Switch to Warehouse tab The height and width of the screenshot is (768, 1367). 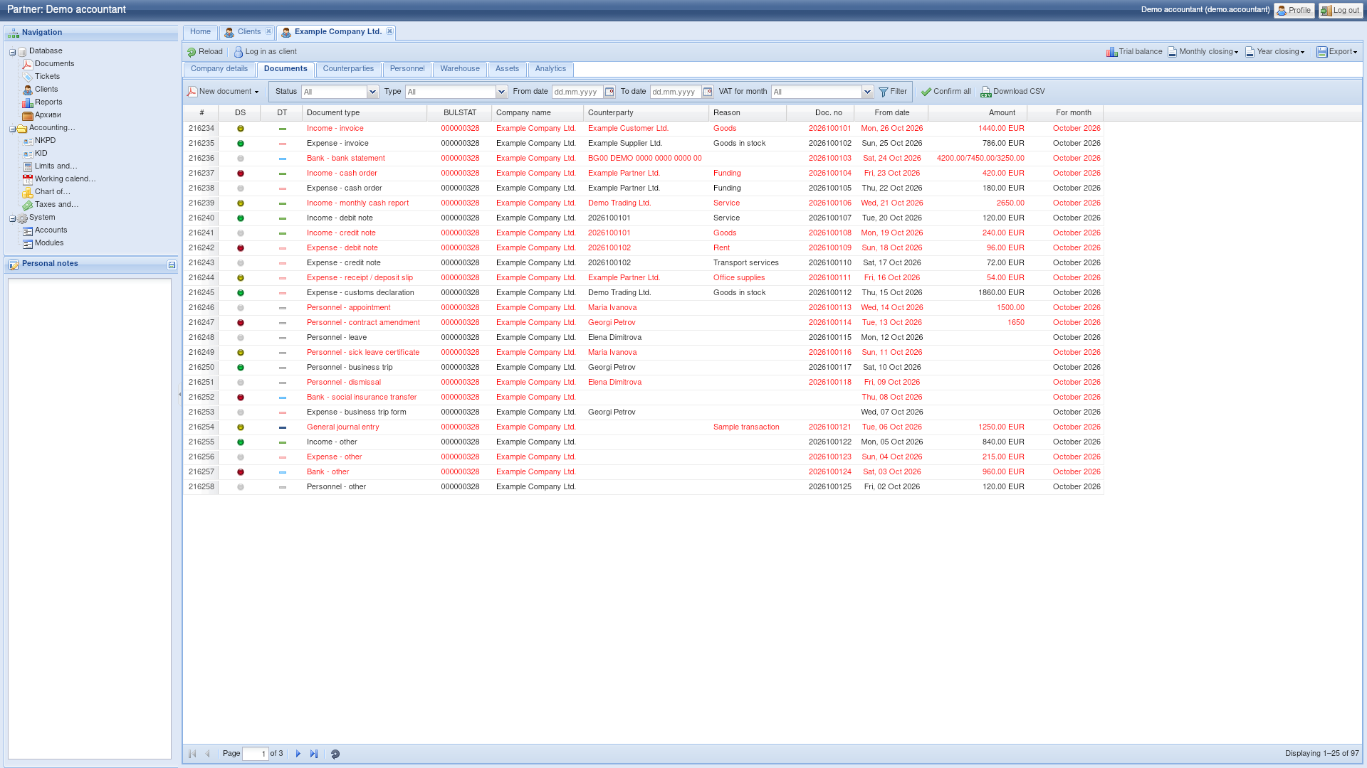pos(460,69)
